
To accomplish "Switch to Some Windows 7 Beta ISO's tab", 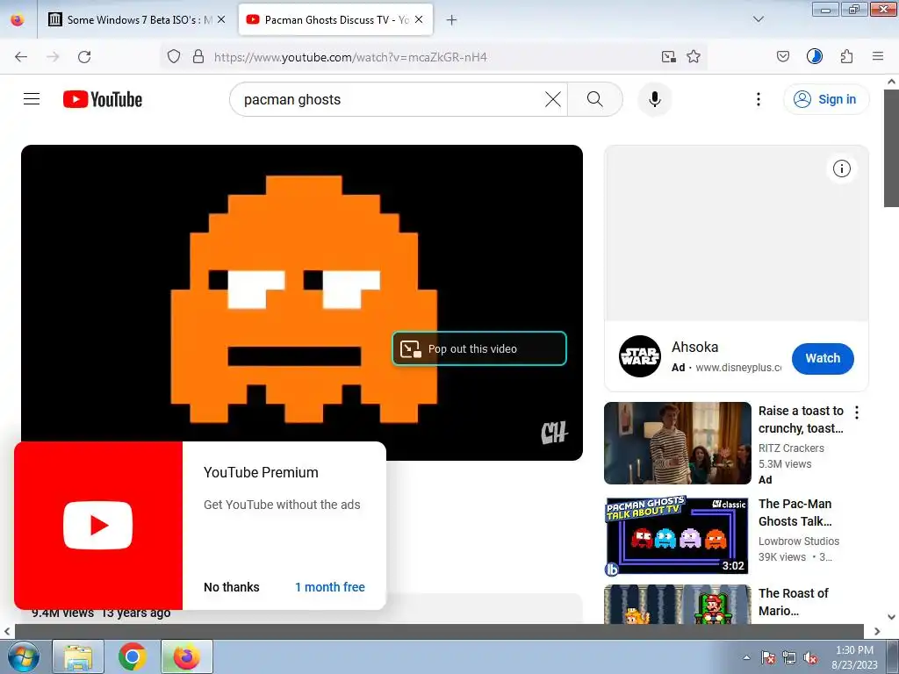I will click(136, 19).
